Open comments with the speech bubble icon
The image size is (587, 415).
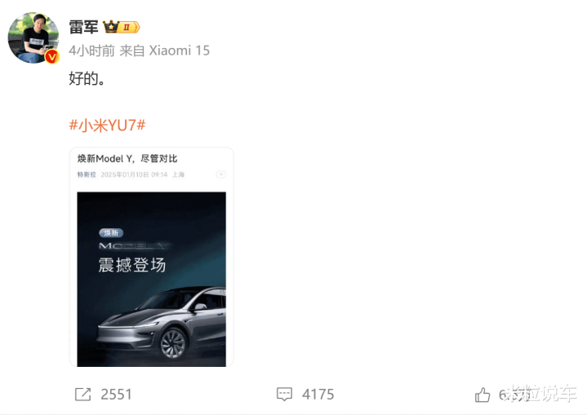click(284, 395)
